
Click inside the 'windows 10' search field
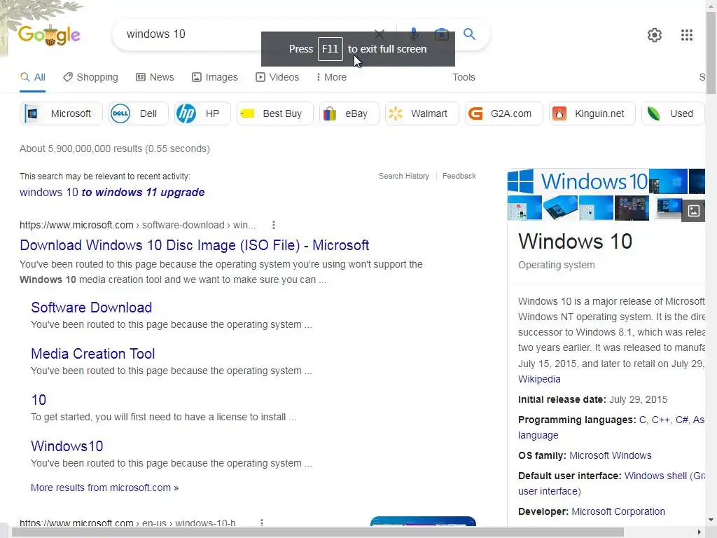pos(247,34)
